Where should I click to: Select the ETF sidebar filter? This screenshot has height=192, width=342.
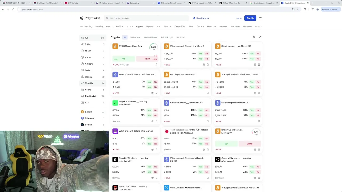point(93,103)
